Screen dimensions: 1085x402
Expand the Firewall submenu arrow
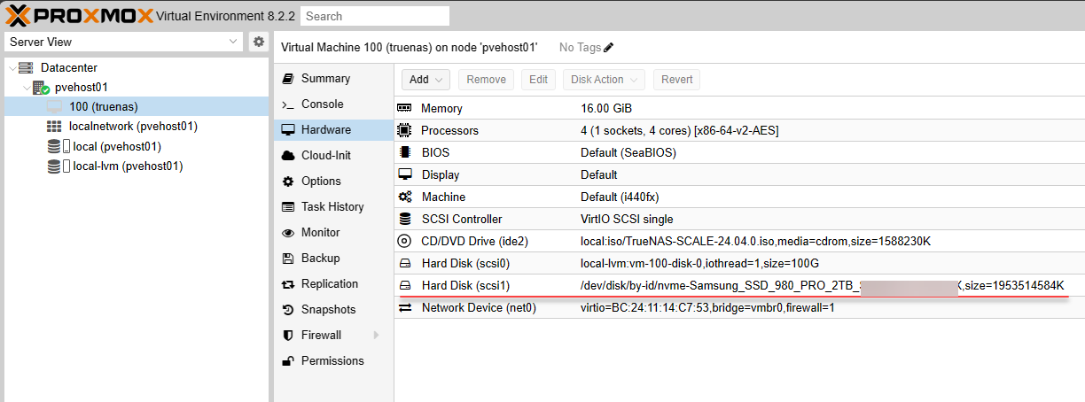tap(376, 336)
